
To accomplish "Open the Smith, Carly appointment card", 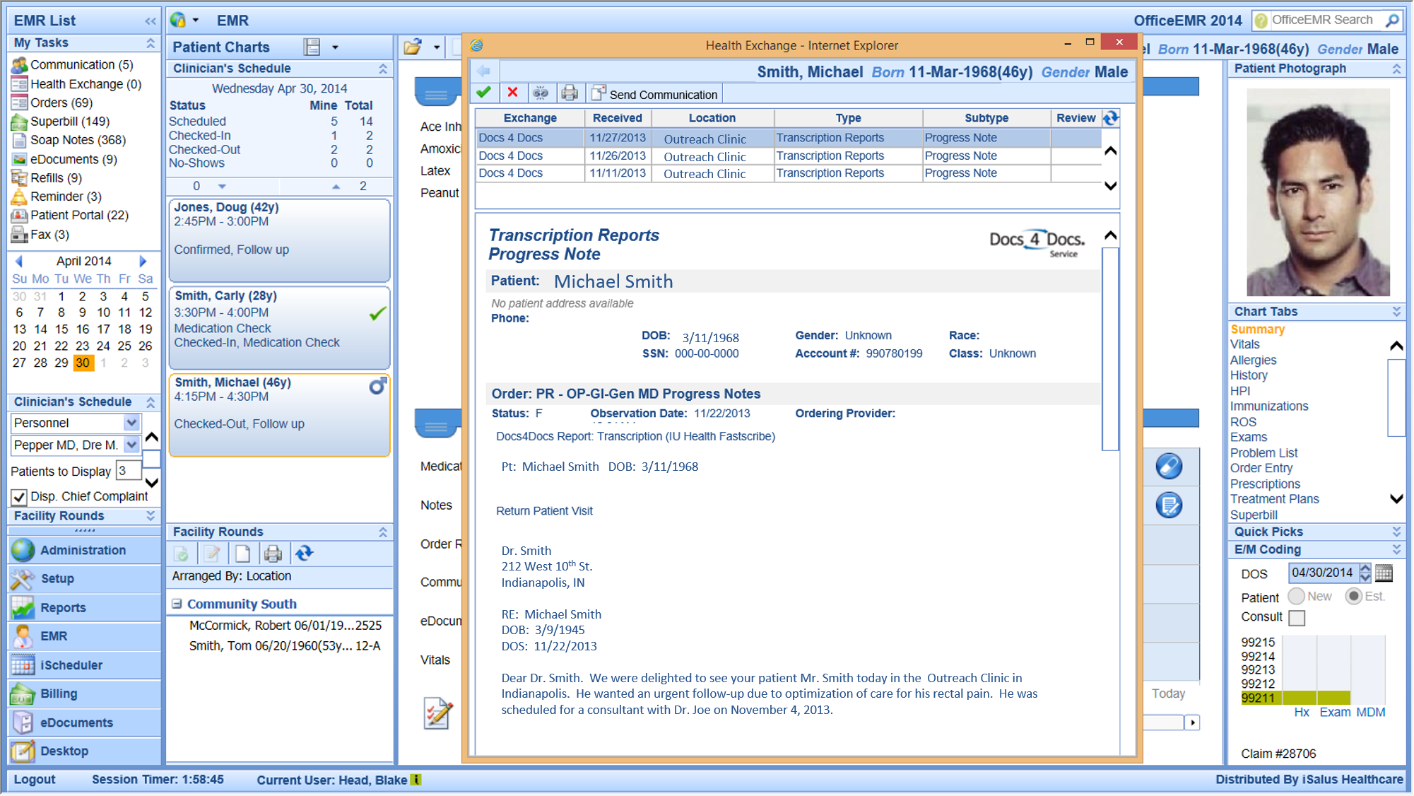I will click(x=280, y=327).
